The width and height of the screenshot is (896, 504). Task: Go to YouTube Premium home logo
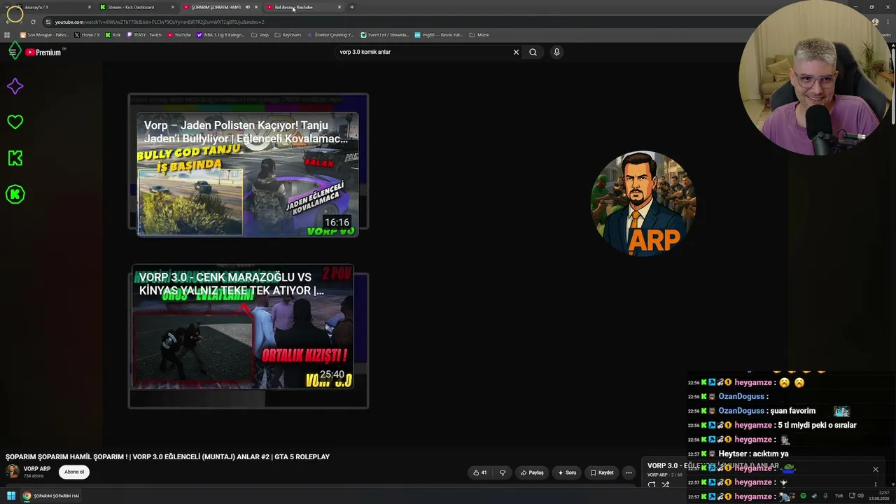45,52
